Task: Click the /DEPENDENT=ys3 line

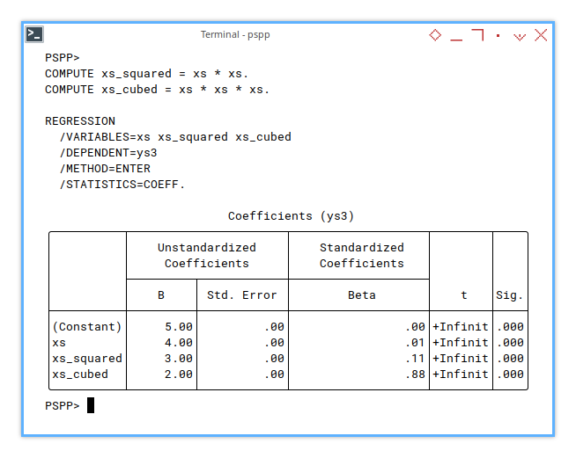Action: (x=108, y=153)
